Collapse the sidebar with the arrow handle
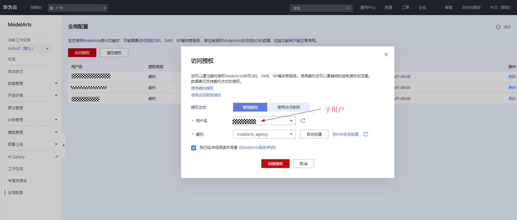This screenshot has width=517, height=220. pos(63,145)
